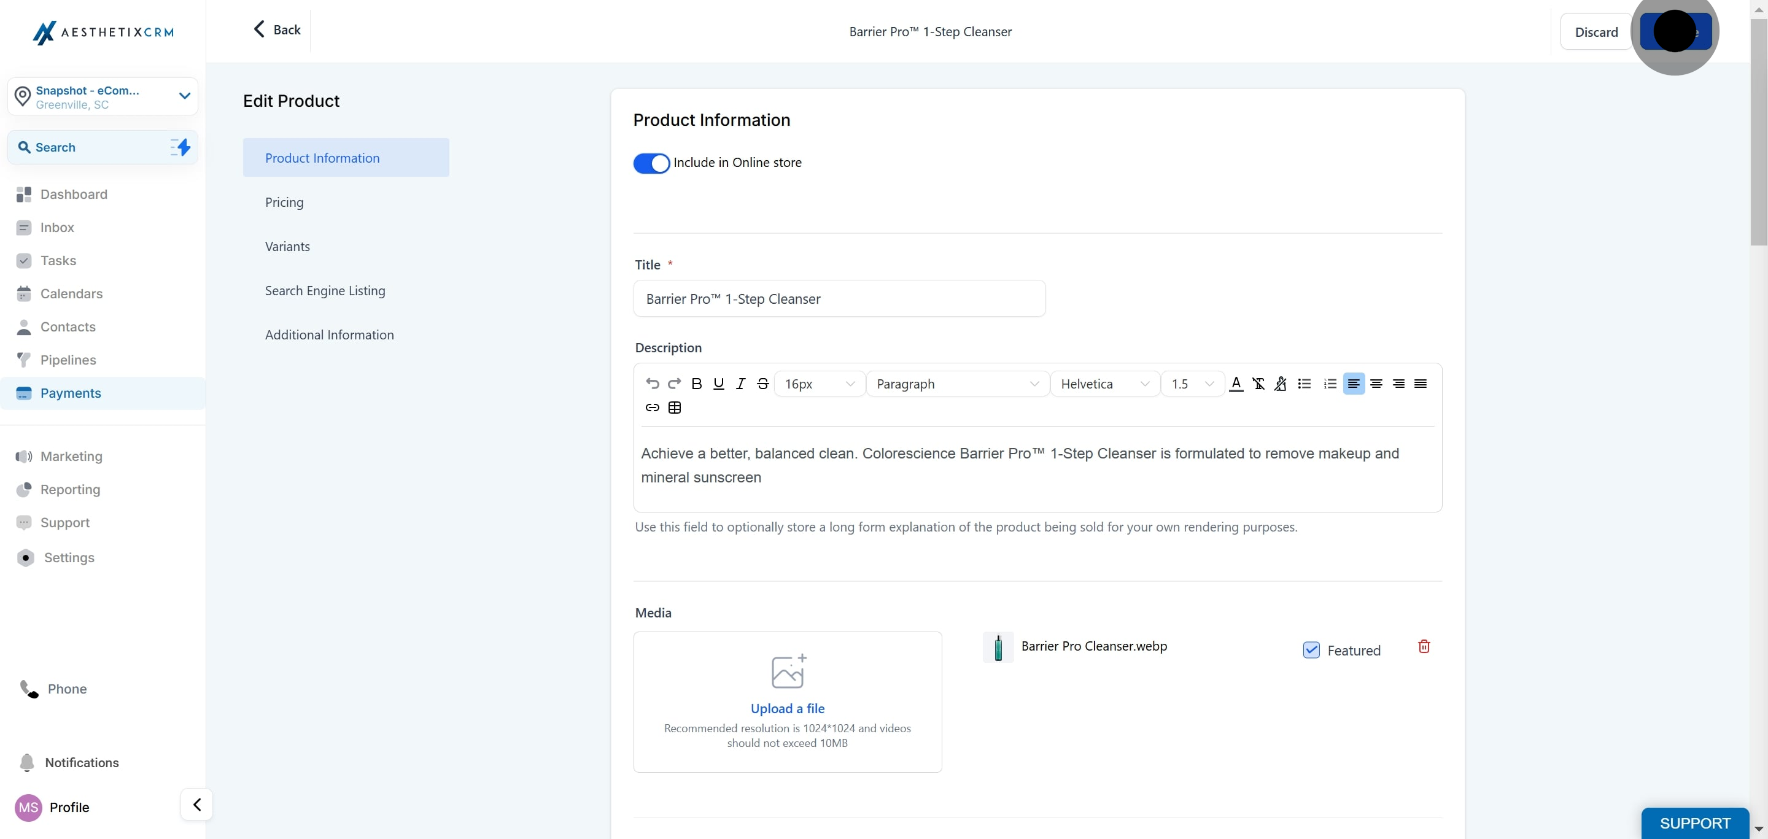Expand the Snapshot - eCom location selector

pos(103,97)
